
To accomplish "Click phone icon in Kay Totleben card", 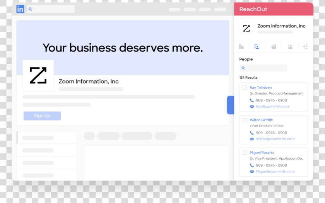I will pos(251,100).
